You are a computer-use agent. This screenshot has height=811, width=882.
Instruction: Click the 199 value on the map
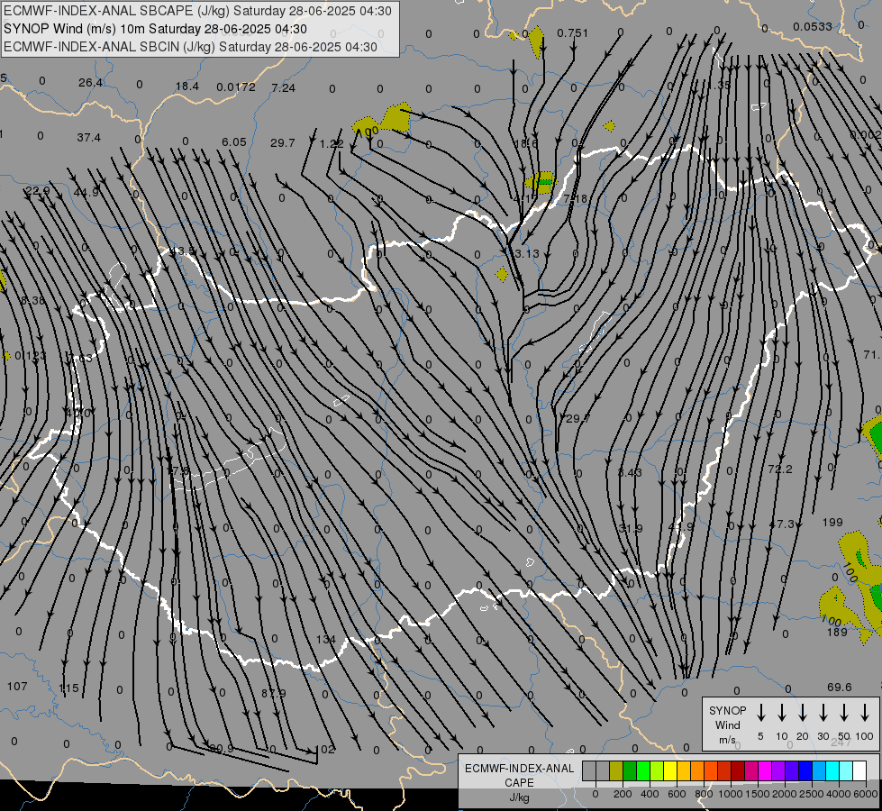[832, 523]
